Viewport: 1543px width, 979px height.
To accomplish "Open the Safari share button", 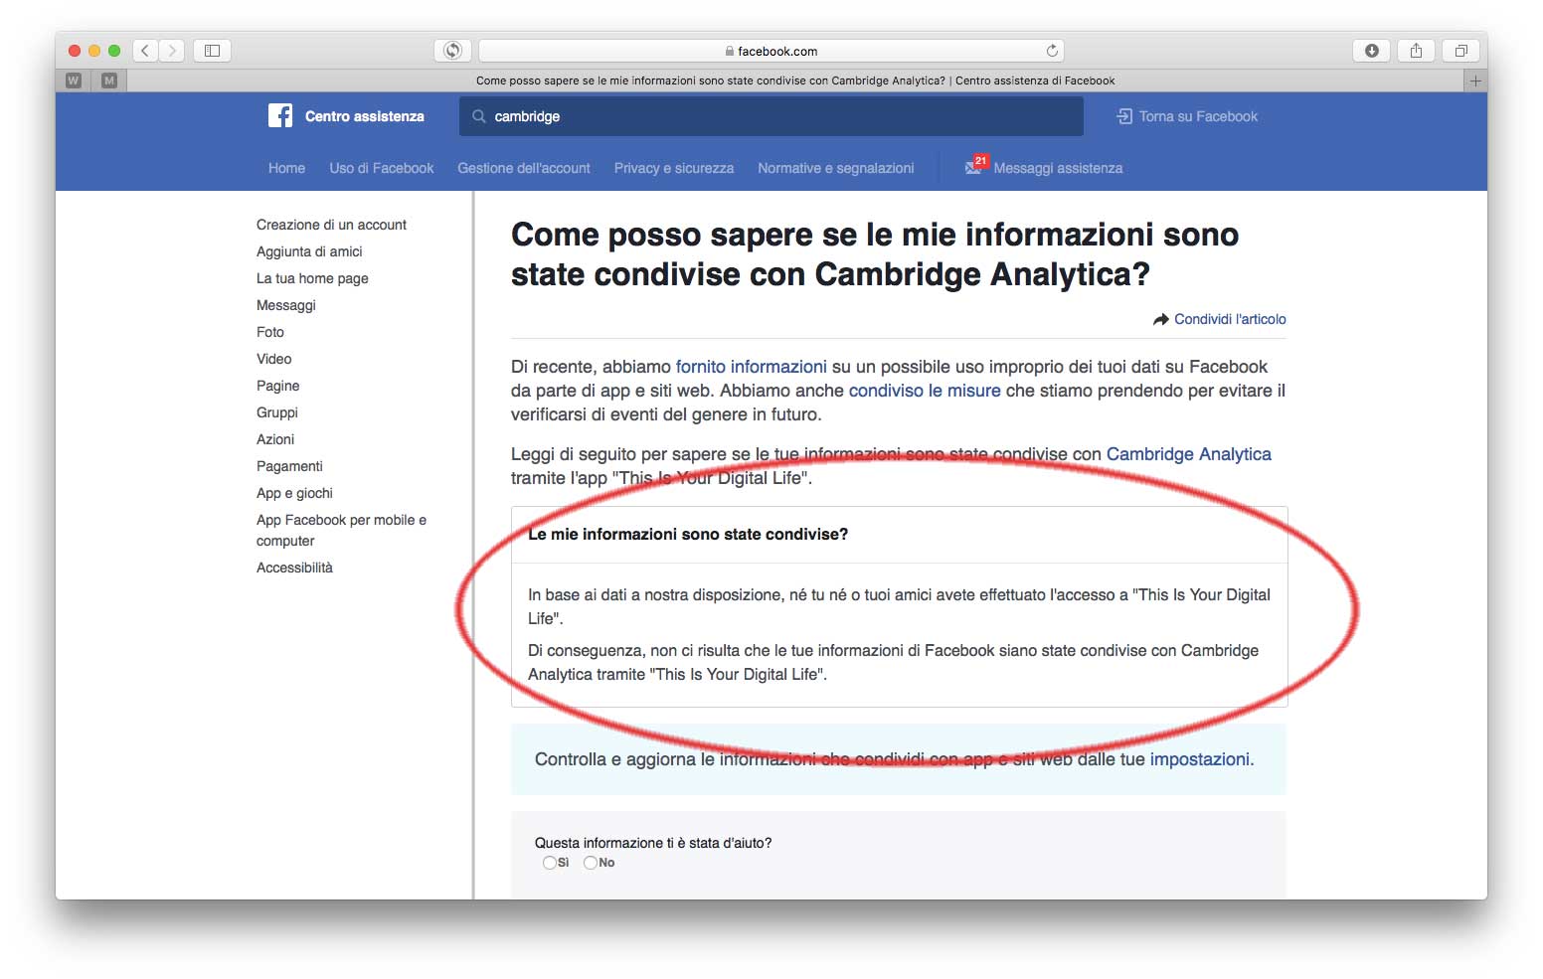I will (1417, 51).
